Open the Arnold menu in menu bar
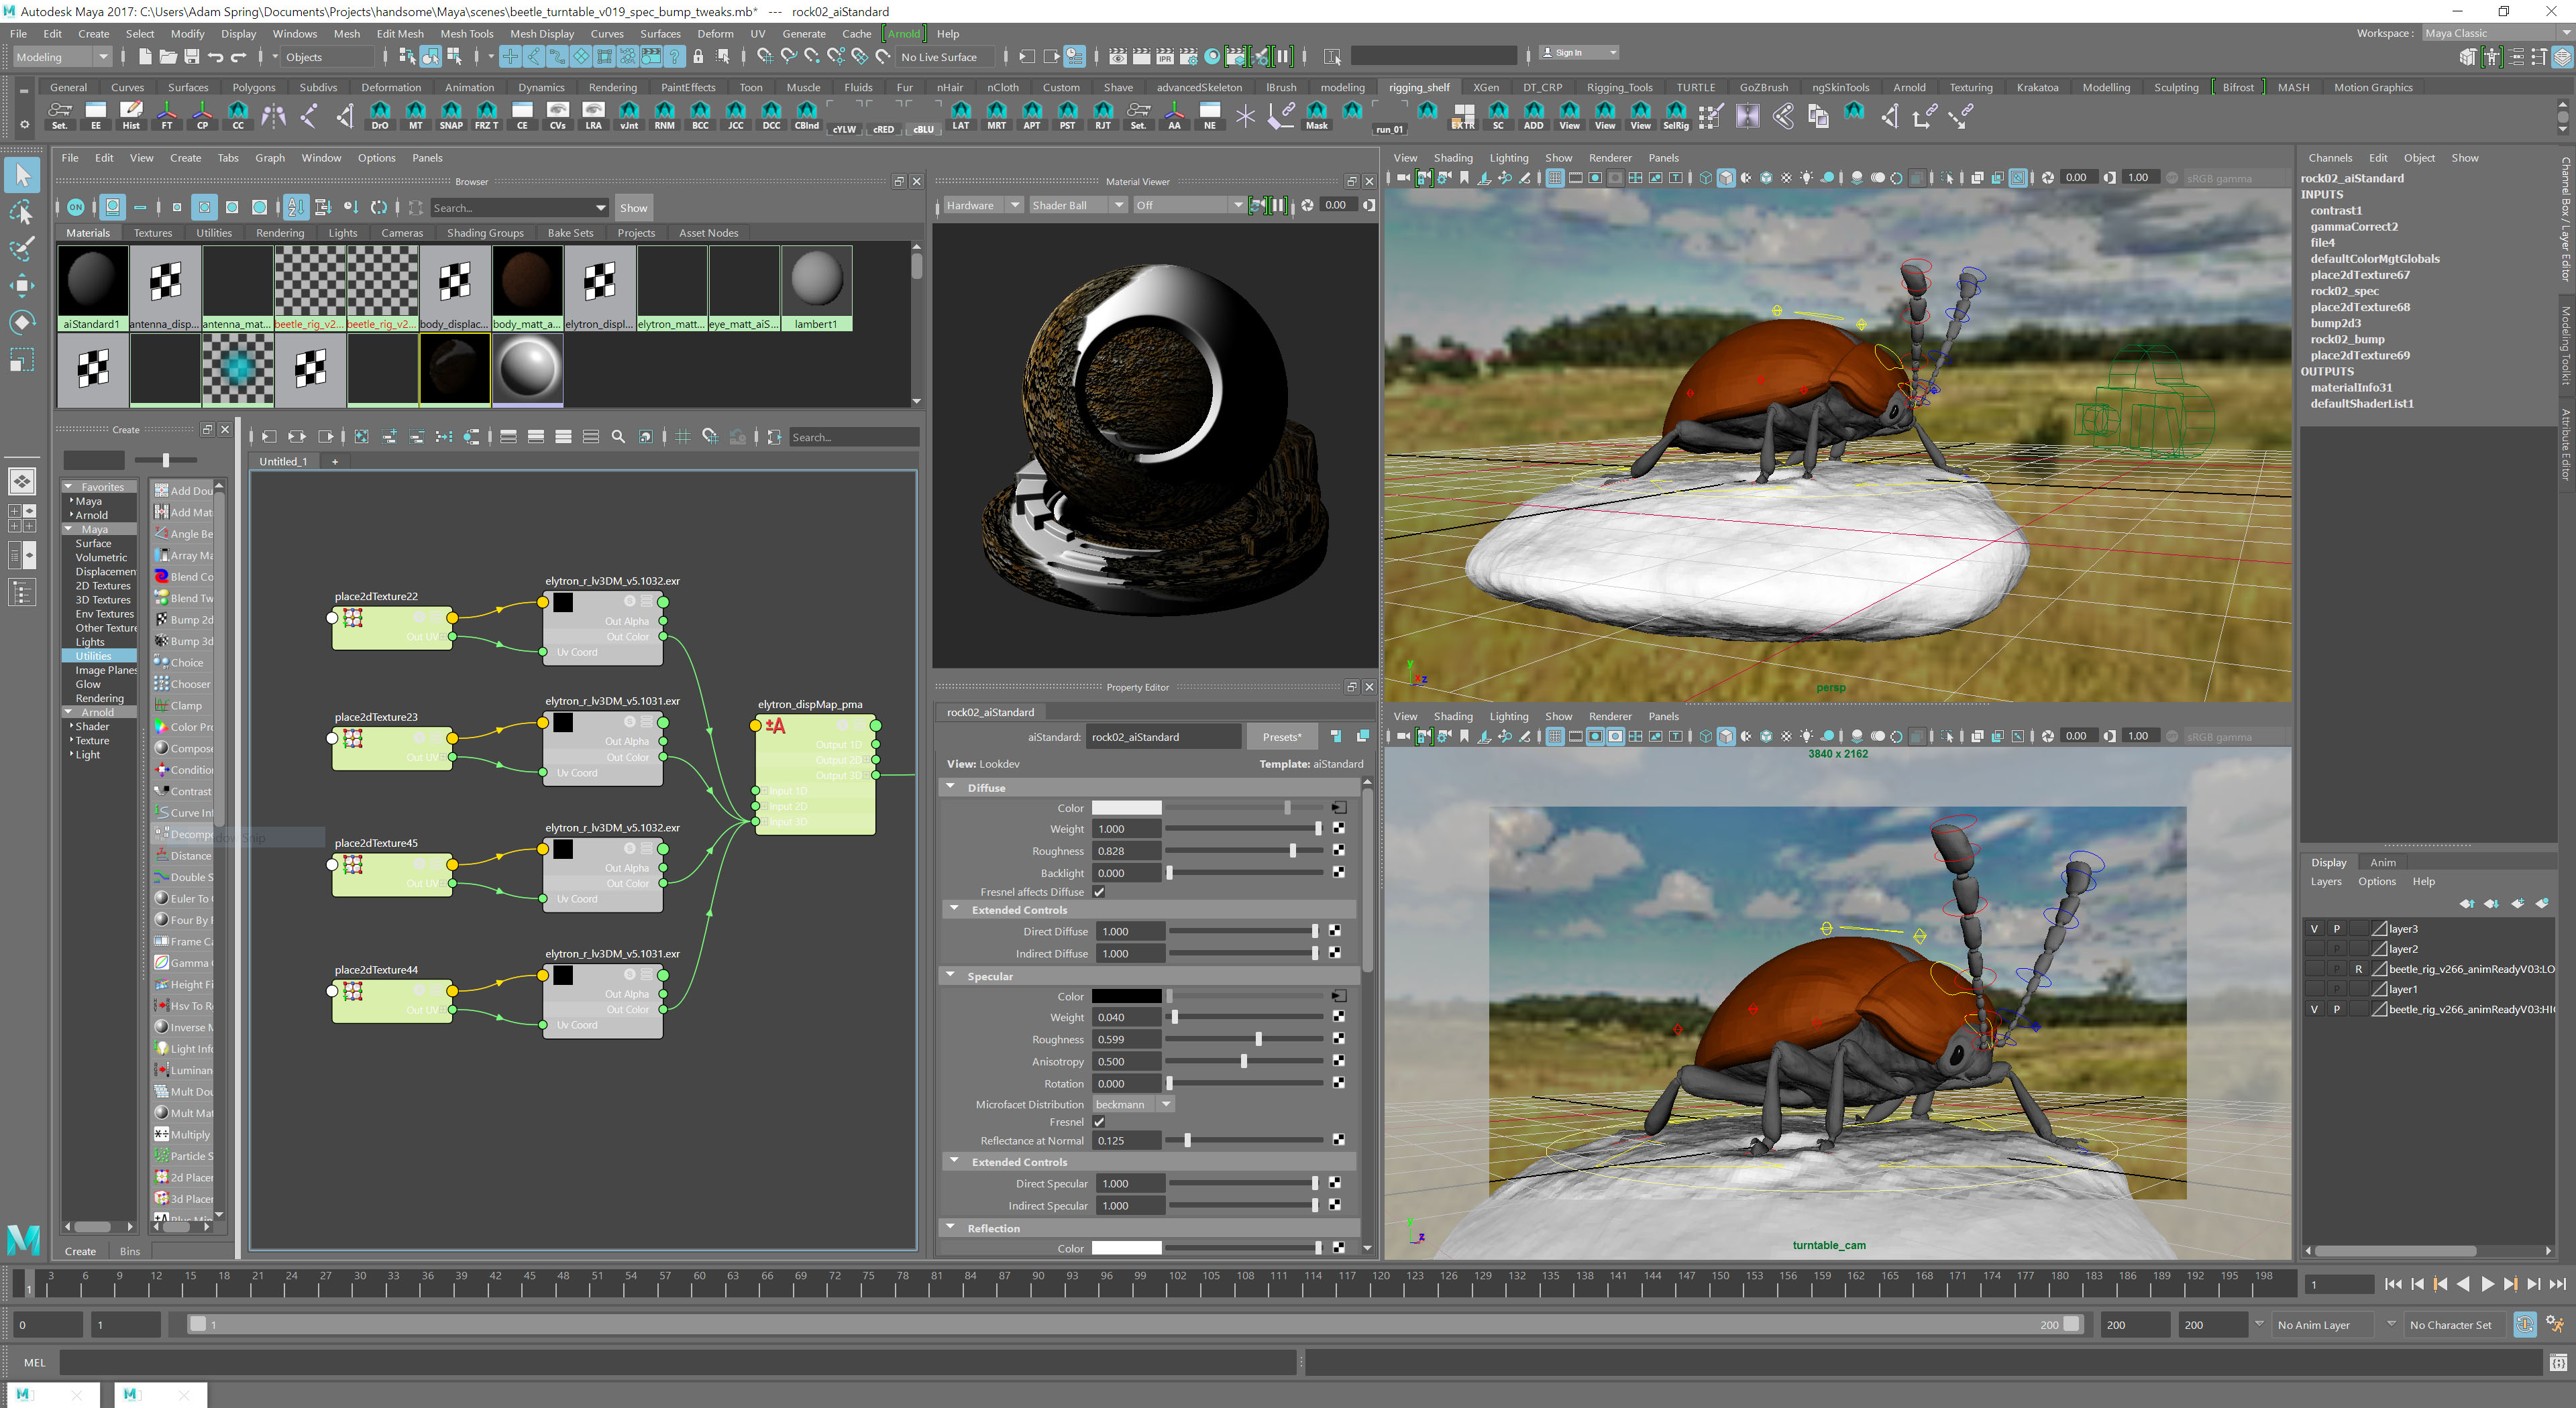The height and width of the screenshot is (1408, 2576). 904,33
